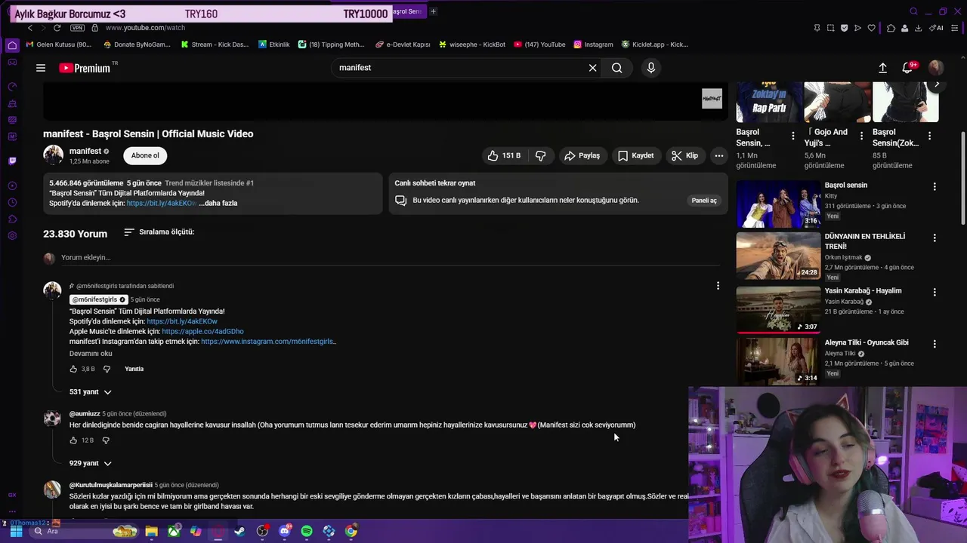
Task: Open the upload/create video button
Action: (x=882, y=68)
